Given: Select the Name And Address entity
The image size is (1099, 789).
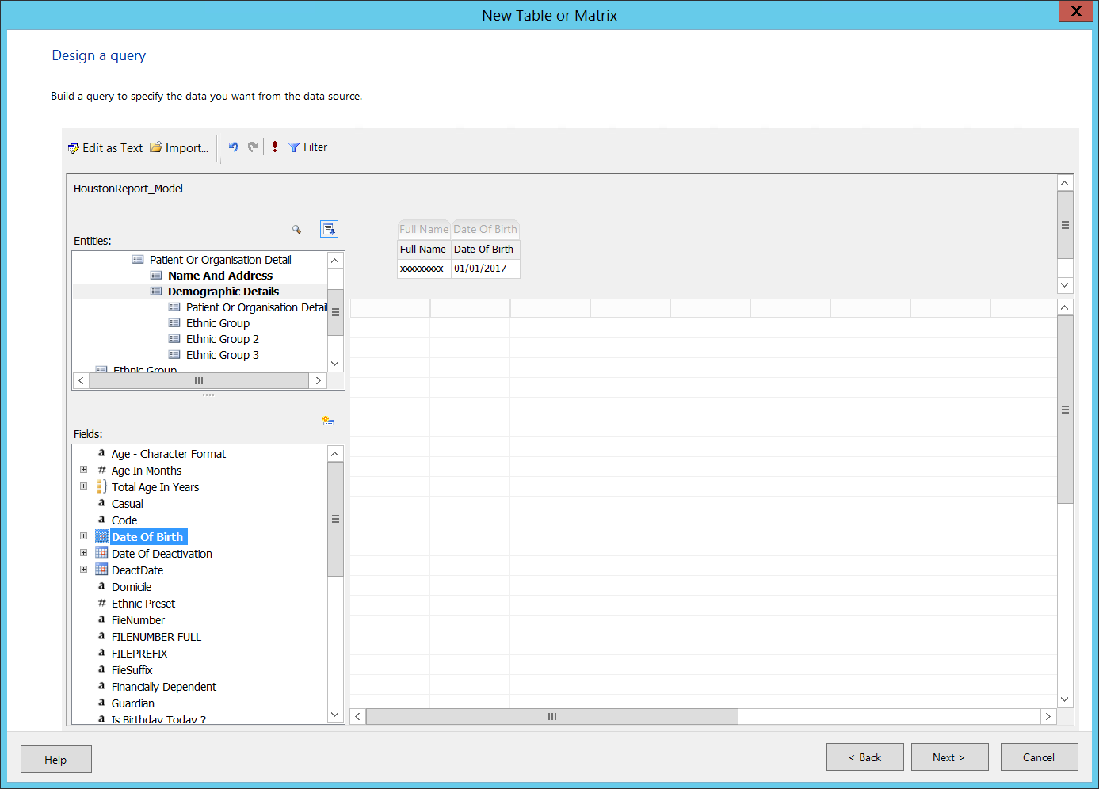Looking at the screenshot, I should (x=220, y=276).
